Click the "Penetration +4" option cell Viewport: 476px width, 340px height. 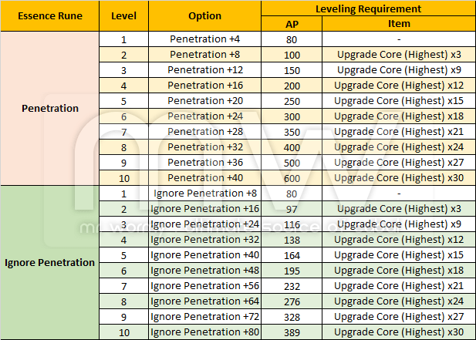click(204, 39)
